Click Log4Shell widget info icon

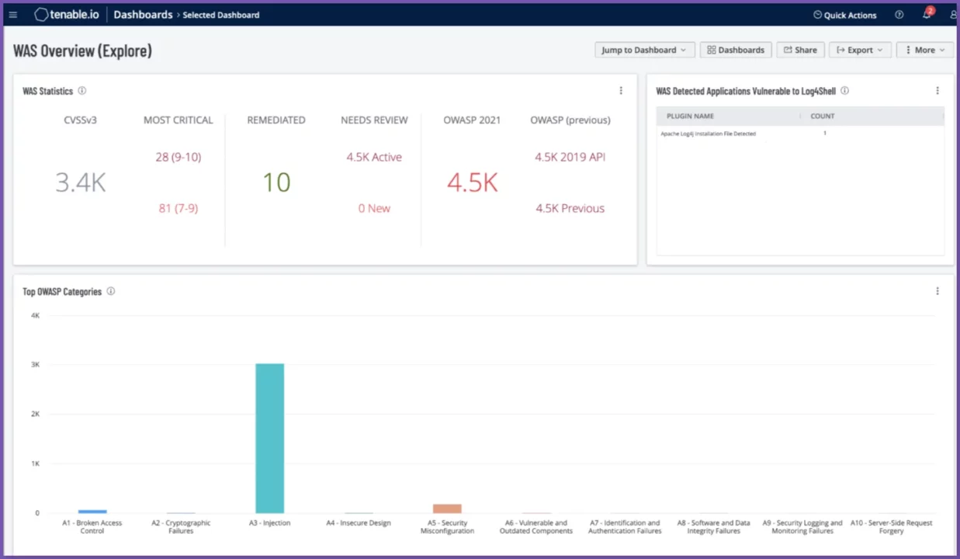point(844,91)
